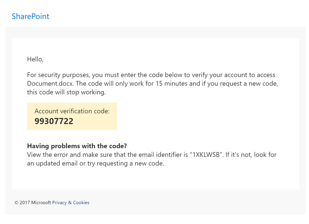Select the verification code 99307722
309x224 pixels.
pos(54,121)
